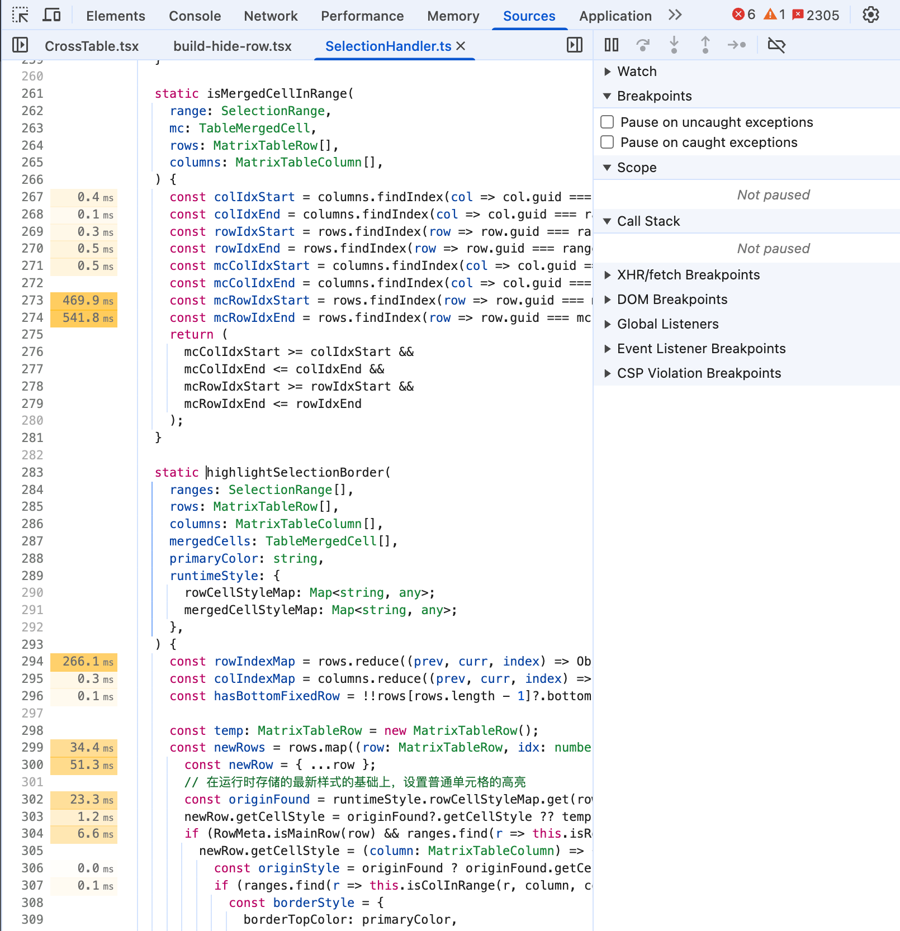This screenshot has width=900, height=931.
Task: Close the SelectionHandler.ts tab
Action: click(x=461, y=46)
